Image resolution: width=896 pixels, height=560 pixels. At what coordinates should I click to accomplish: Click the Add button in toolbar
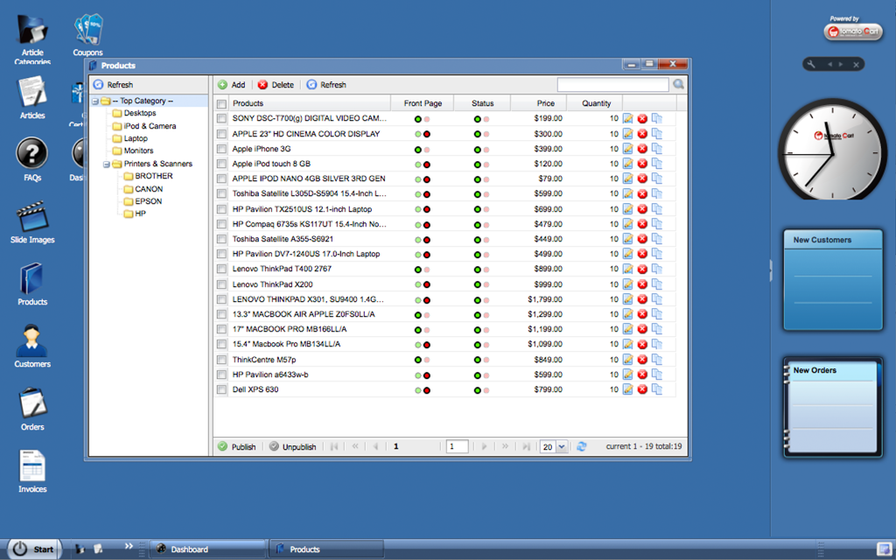point(232,85)
